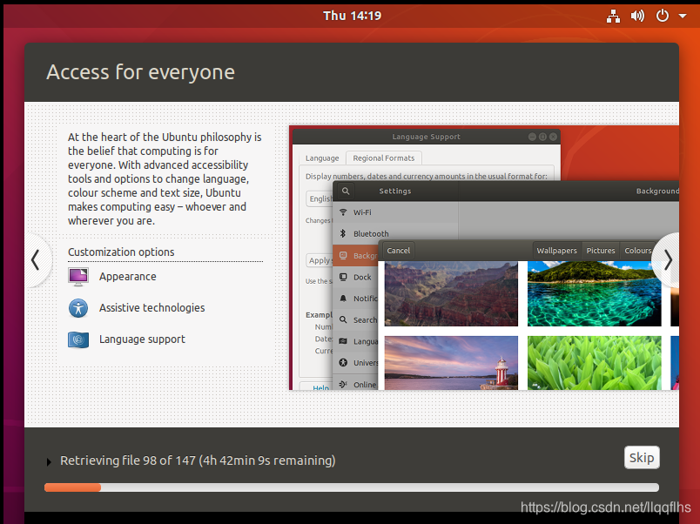Screen dimensions: 700x524
Task: Select the Language support label
Action: (x=142, y=339)
